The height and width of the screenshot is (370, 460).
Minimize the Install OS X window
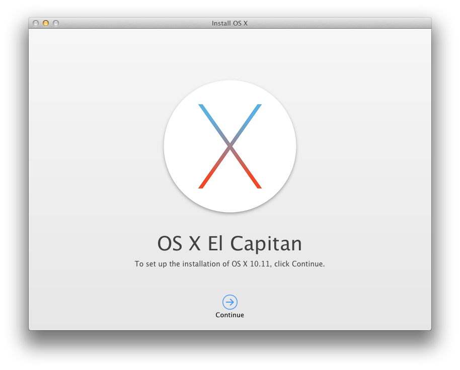pos(46,23)
